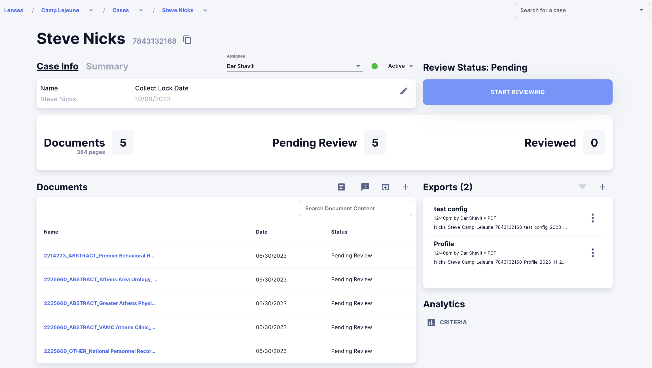Screen dimensions: 652x368
Task: Open options menu for Profile export
Action: coord(593,253)
